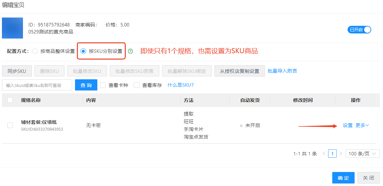Open the 100 条/页 page size dropdown

[x=363, y=154]
